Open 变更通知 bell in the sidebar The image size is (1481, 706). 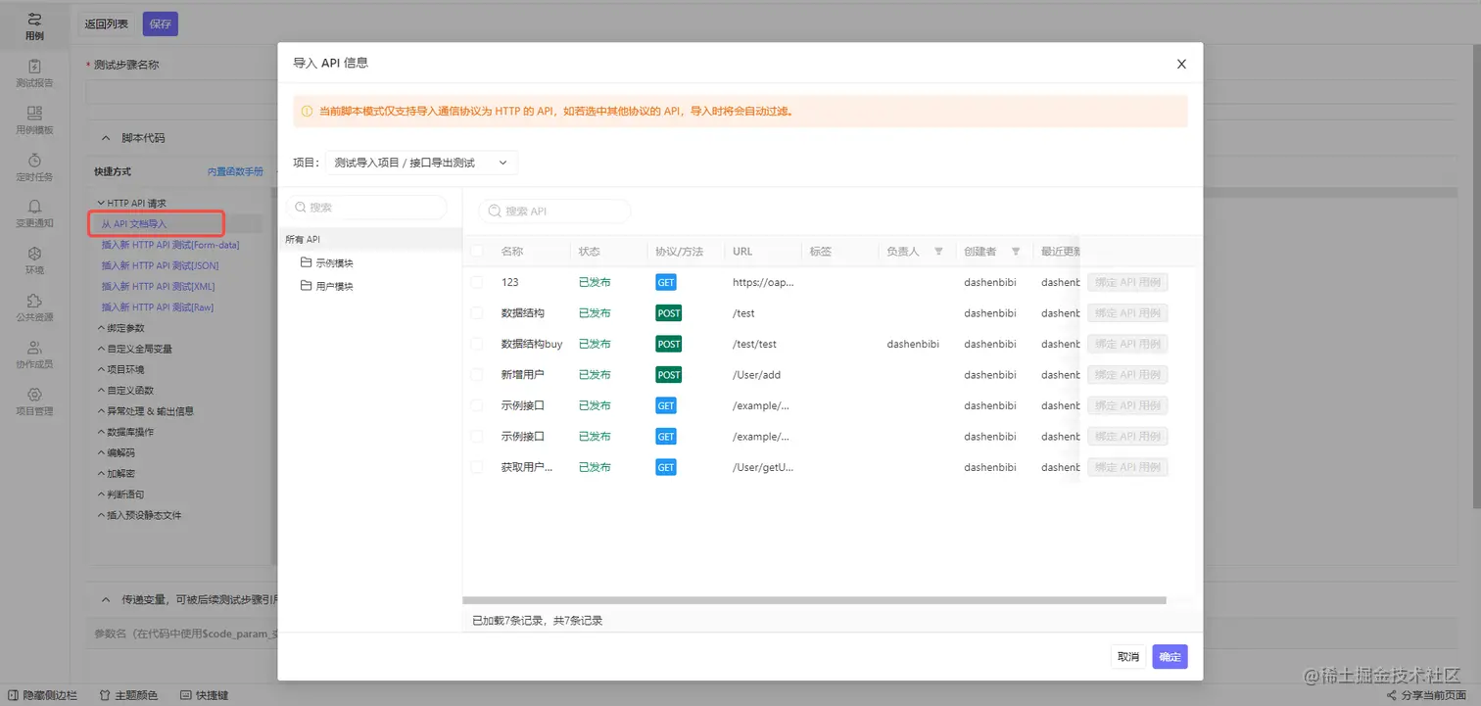[34, 213]
